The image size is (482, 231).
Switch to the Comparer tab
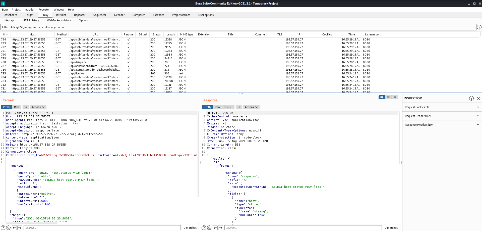tap(139, 15)
